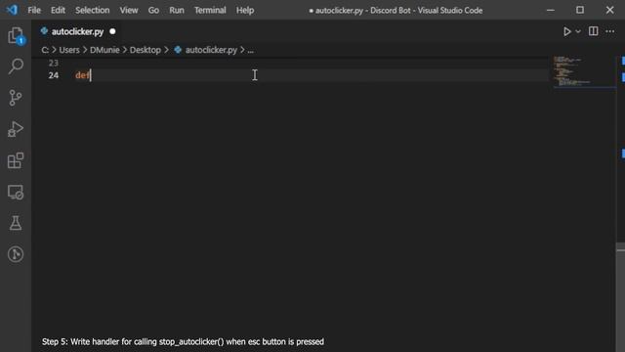Open the Run menu
The width and height of the screenshot is (625, 352).
pyautogui.click(x=177, y=10)
